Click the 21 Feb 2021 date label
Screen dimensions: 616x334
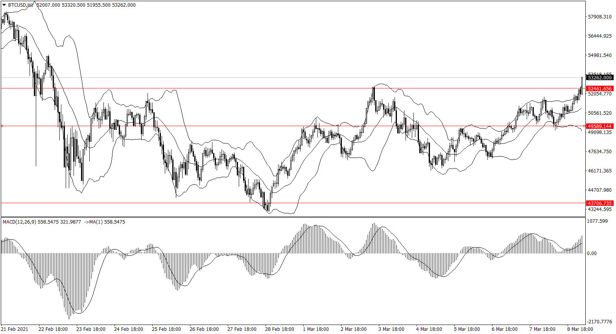tap(15, 329)
